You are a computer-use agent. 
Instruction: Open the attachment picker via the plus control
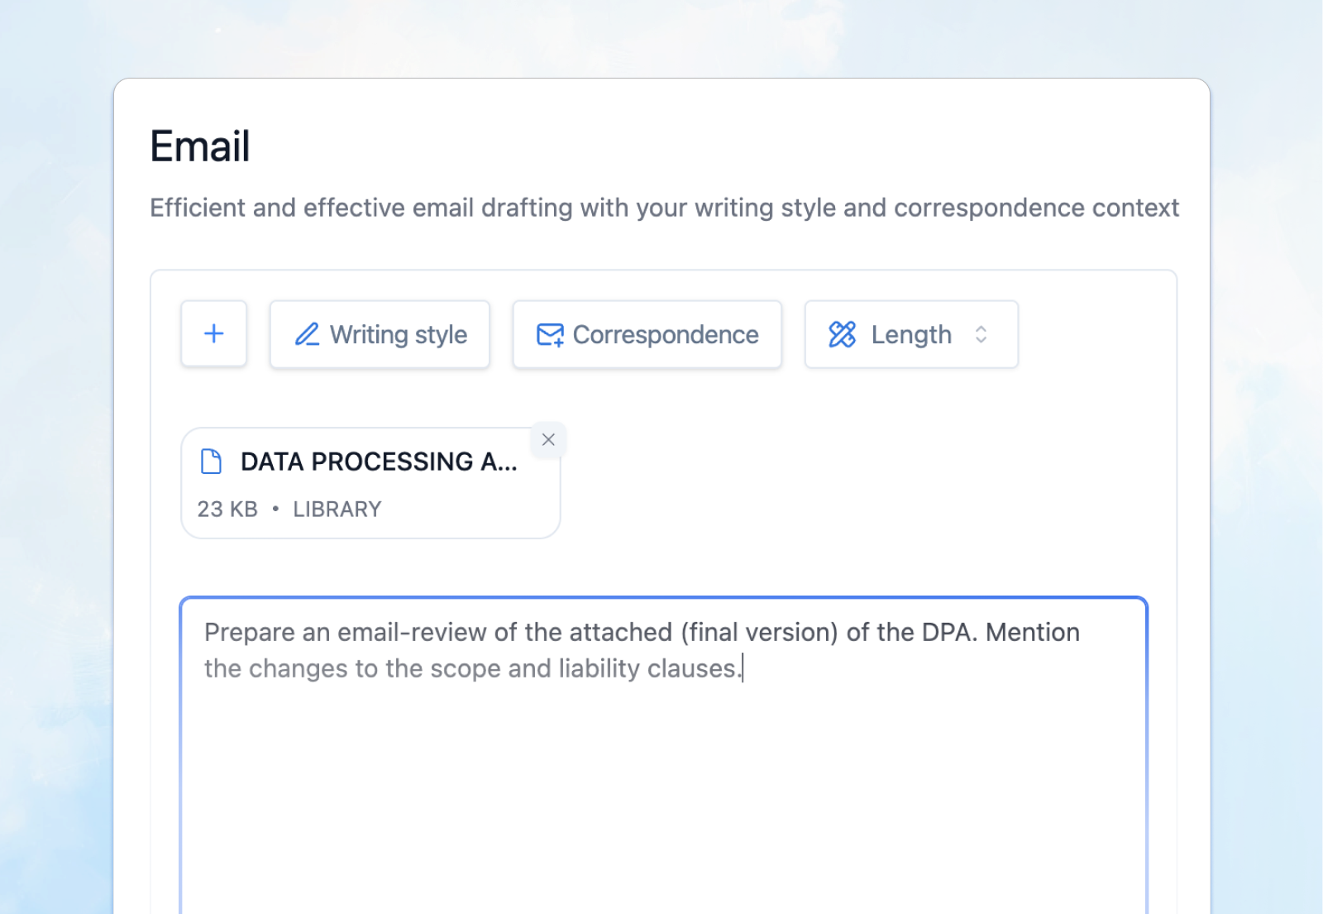coord(213,333)
